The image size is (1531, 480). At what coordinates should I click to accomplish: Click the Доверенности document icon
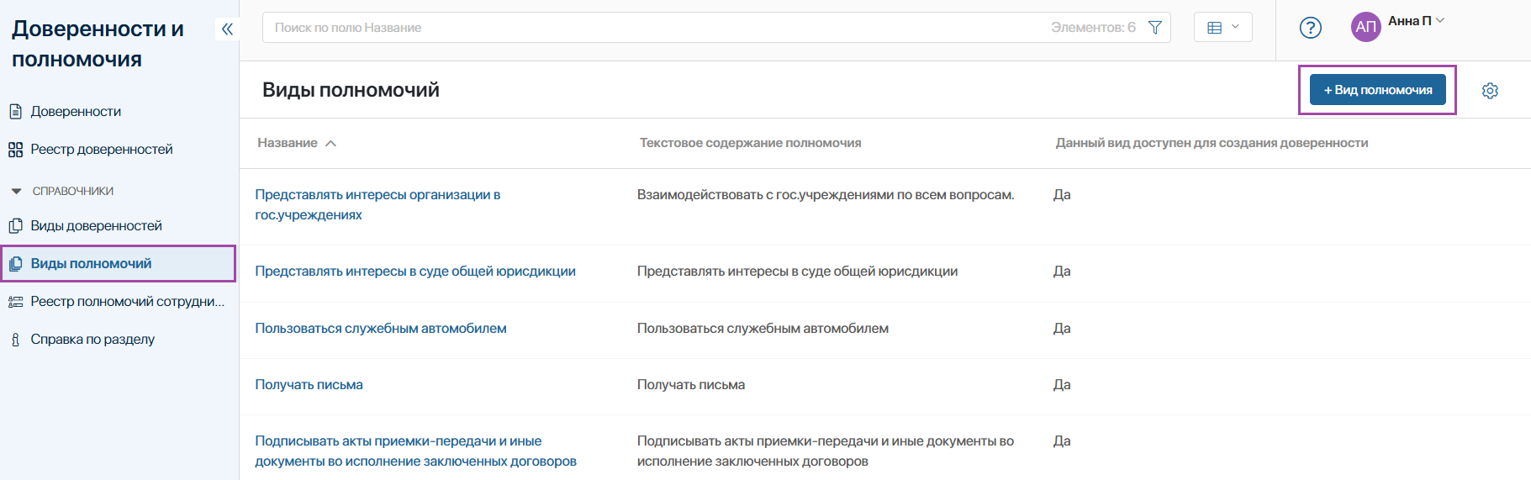pos(15,112)
